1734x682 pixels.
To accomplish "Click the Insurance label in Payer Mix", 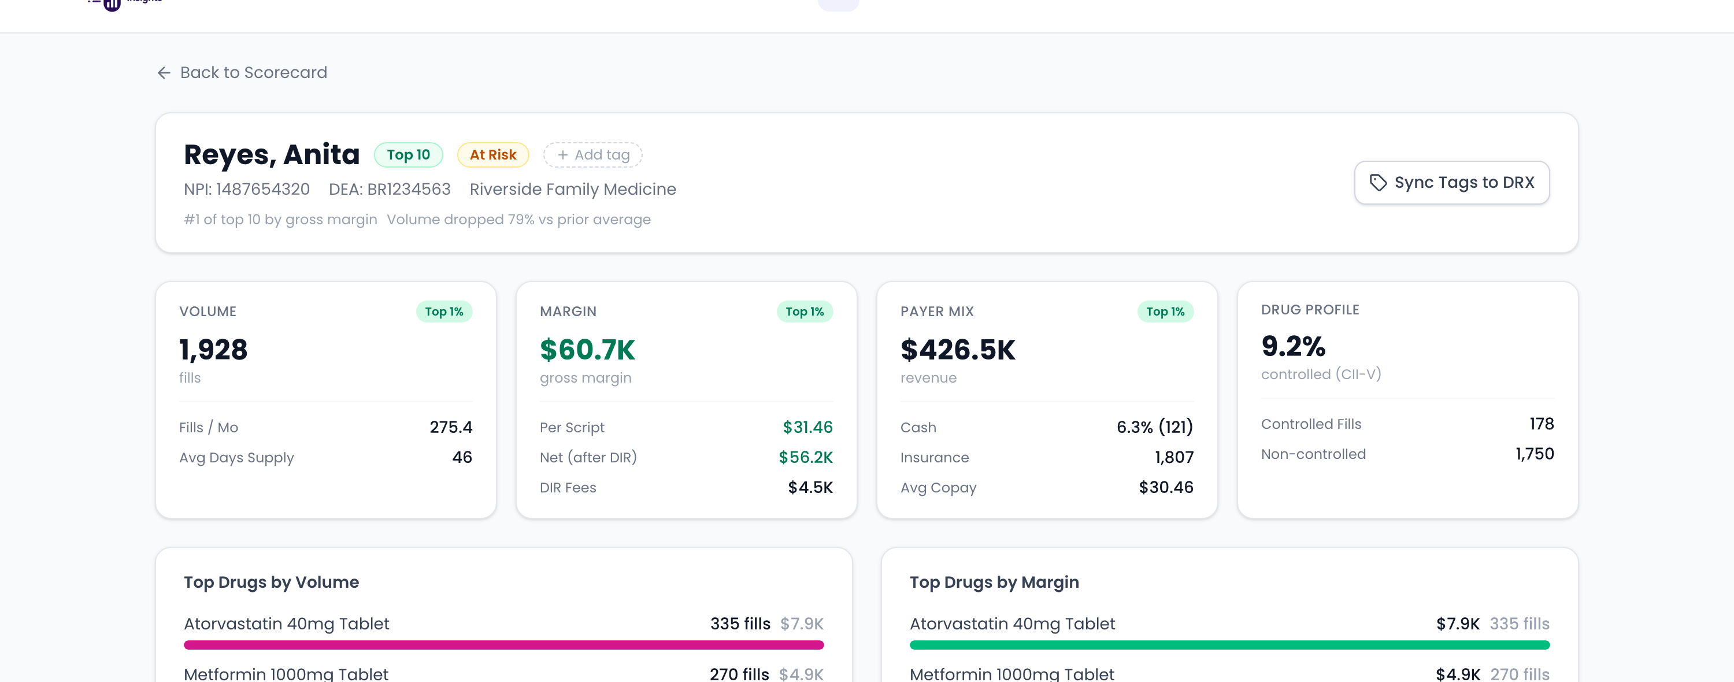I will (x=935, y=458).
